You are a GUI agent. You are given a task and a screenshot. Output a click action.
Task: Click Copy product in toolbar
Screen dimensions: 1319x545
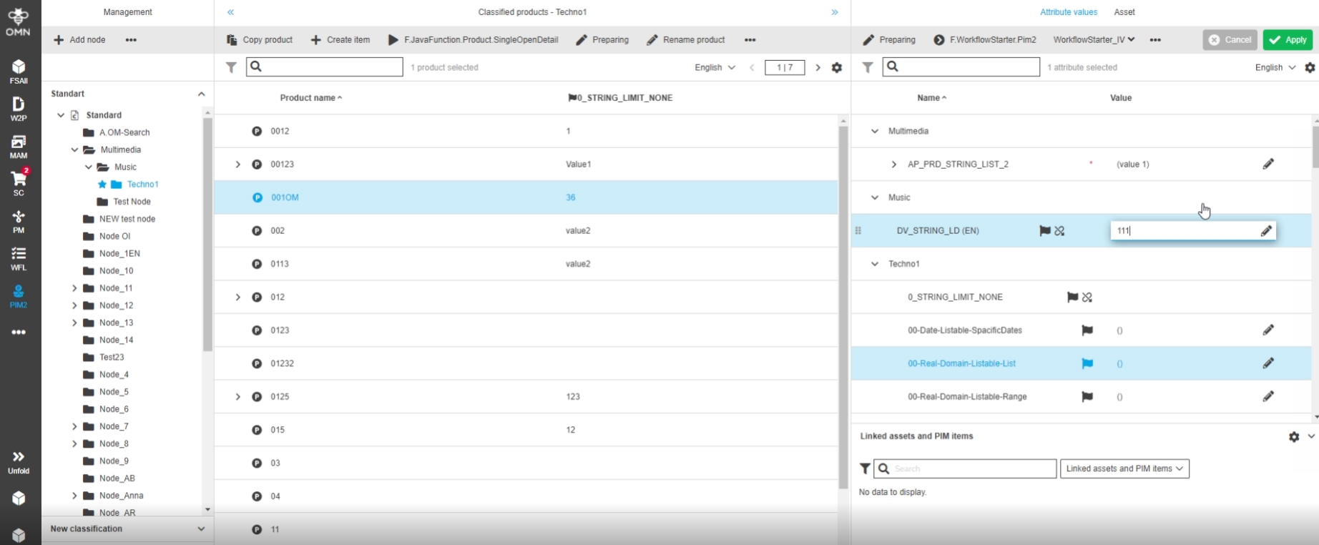[260, 40]
